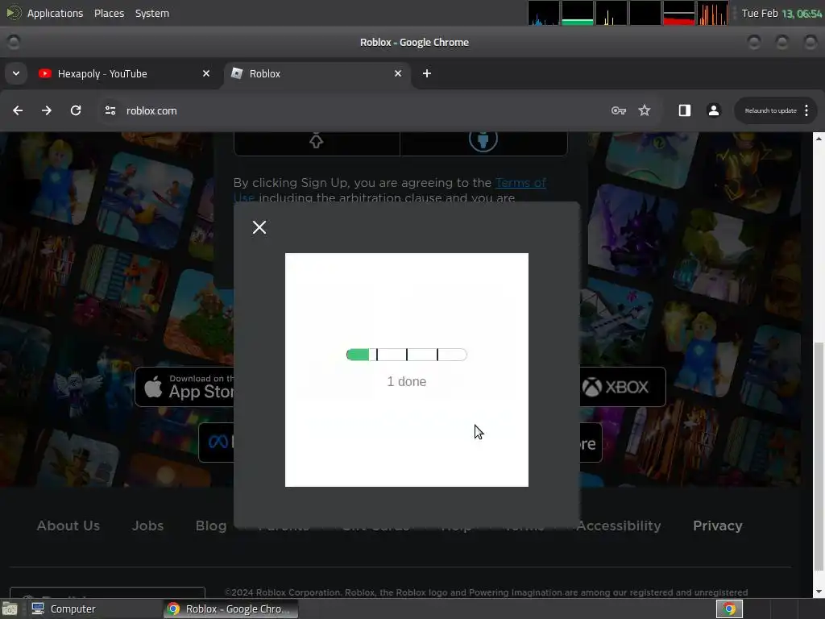Go forward using Chrome's forward arrow
Image resolution: width=825 pixels, height=619 pixels.
47,110
